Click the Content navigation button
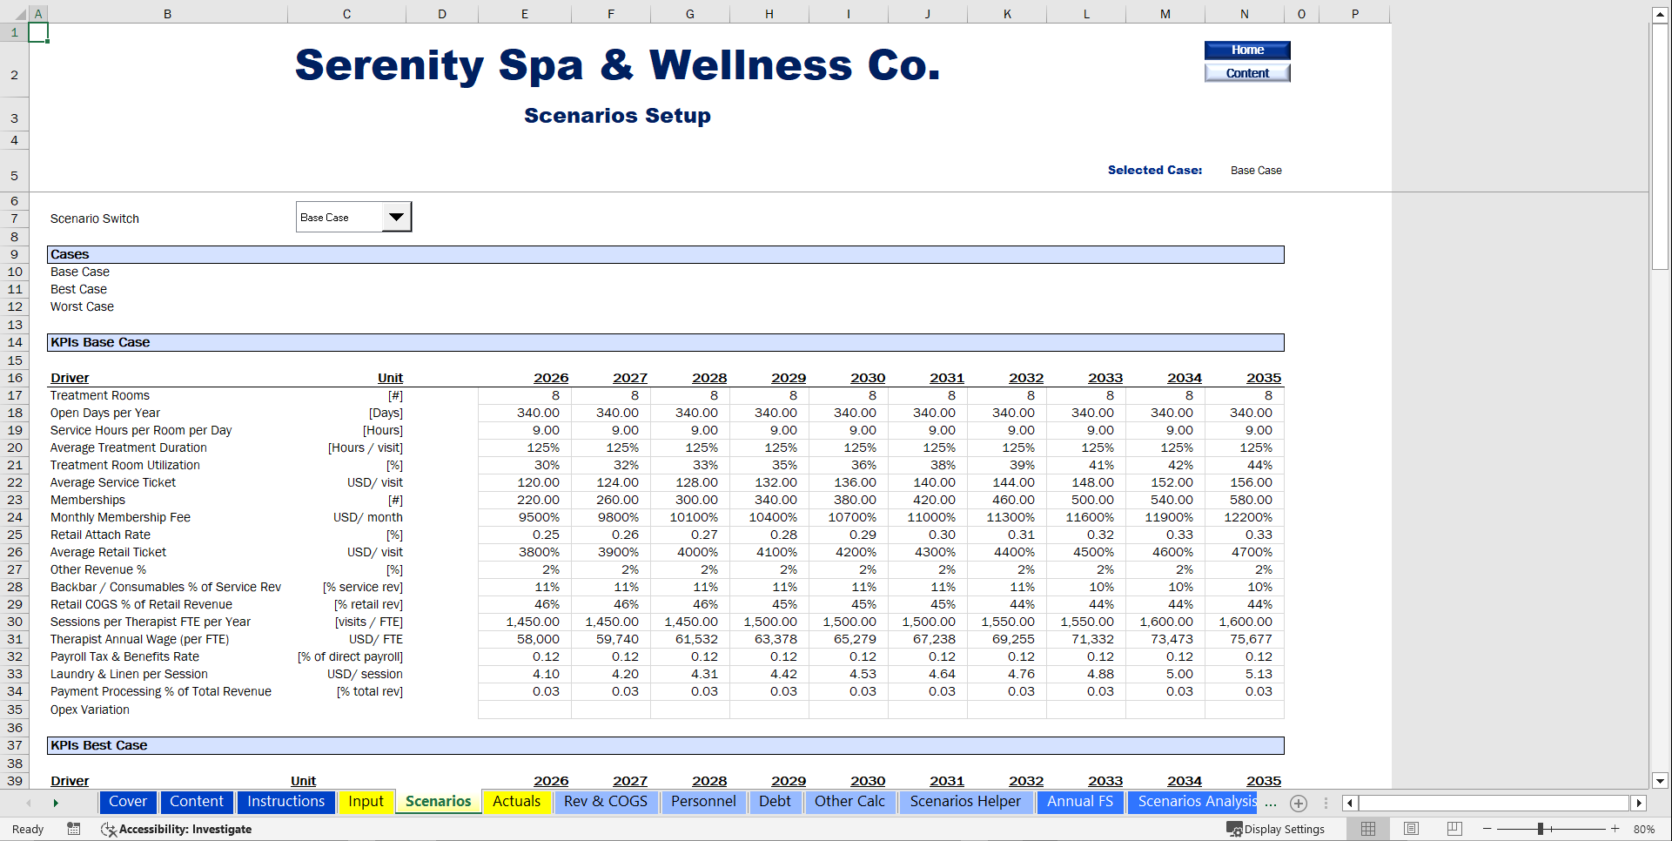 coord(1246,73)
